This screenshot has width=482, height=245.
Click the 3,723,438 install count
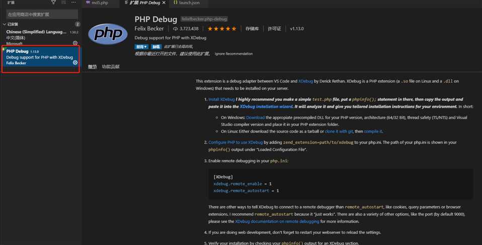[x=189, y=29]
